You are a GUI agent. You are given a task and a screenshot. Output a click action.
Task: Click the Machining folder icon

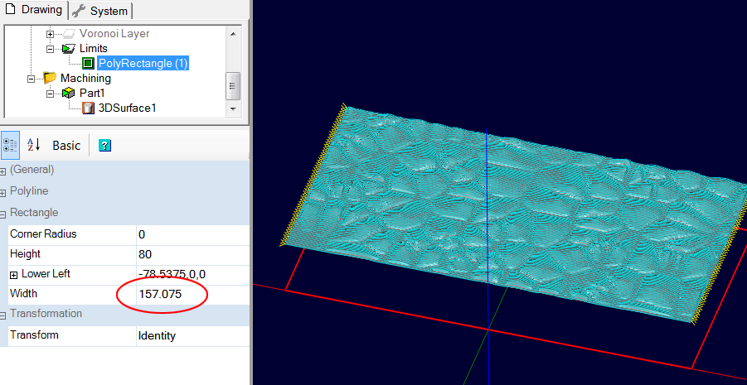50,78
